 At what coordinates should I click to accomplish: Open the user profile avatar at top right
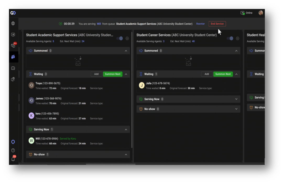(261, 13)
